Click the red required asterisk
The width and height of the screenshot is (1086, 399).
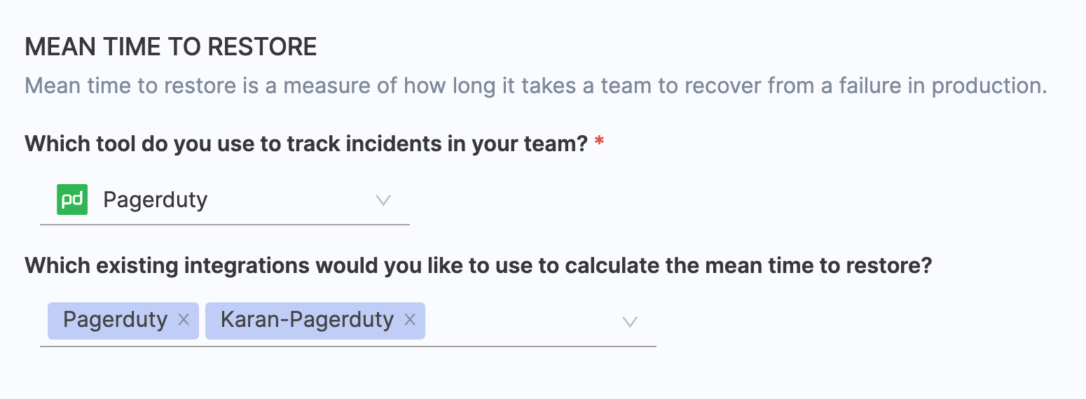[599, 143]
